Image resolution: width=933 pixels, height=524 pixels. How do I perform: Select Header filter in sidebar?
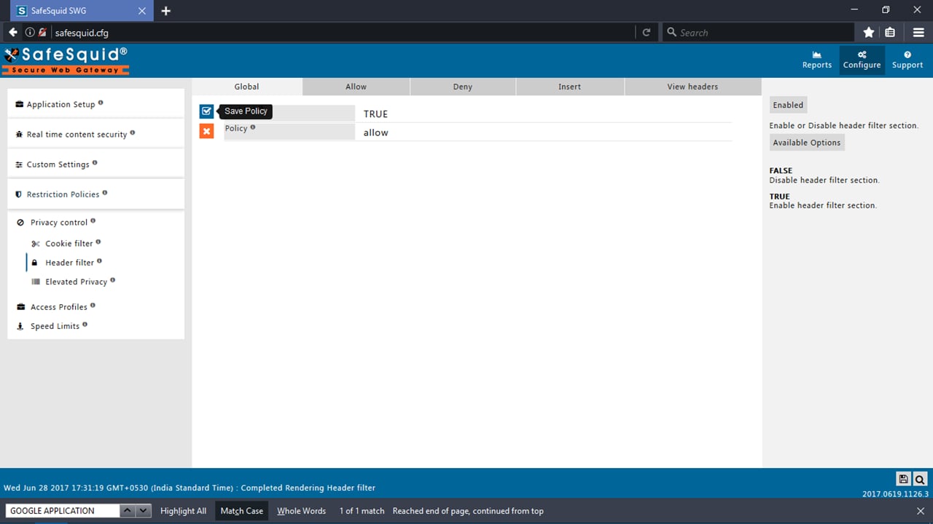69,263
